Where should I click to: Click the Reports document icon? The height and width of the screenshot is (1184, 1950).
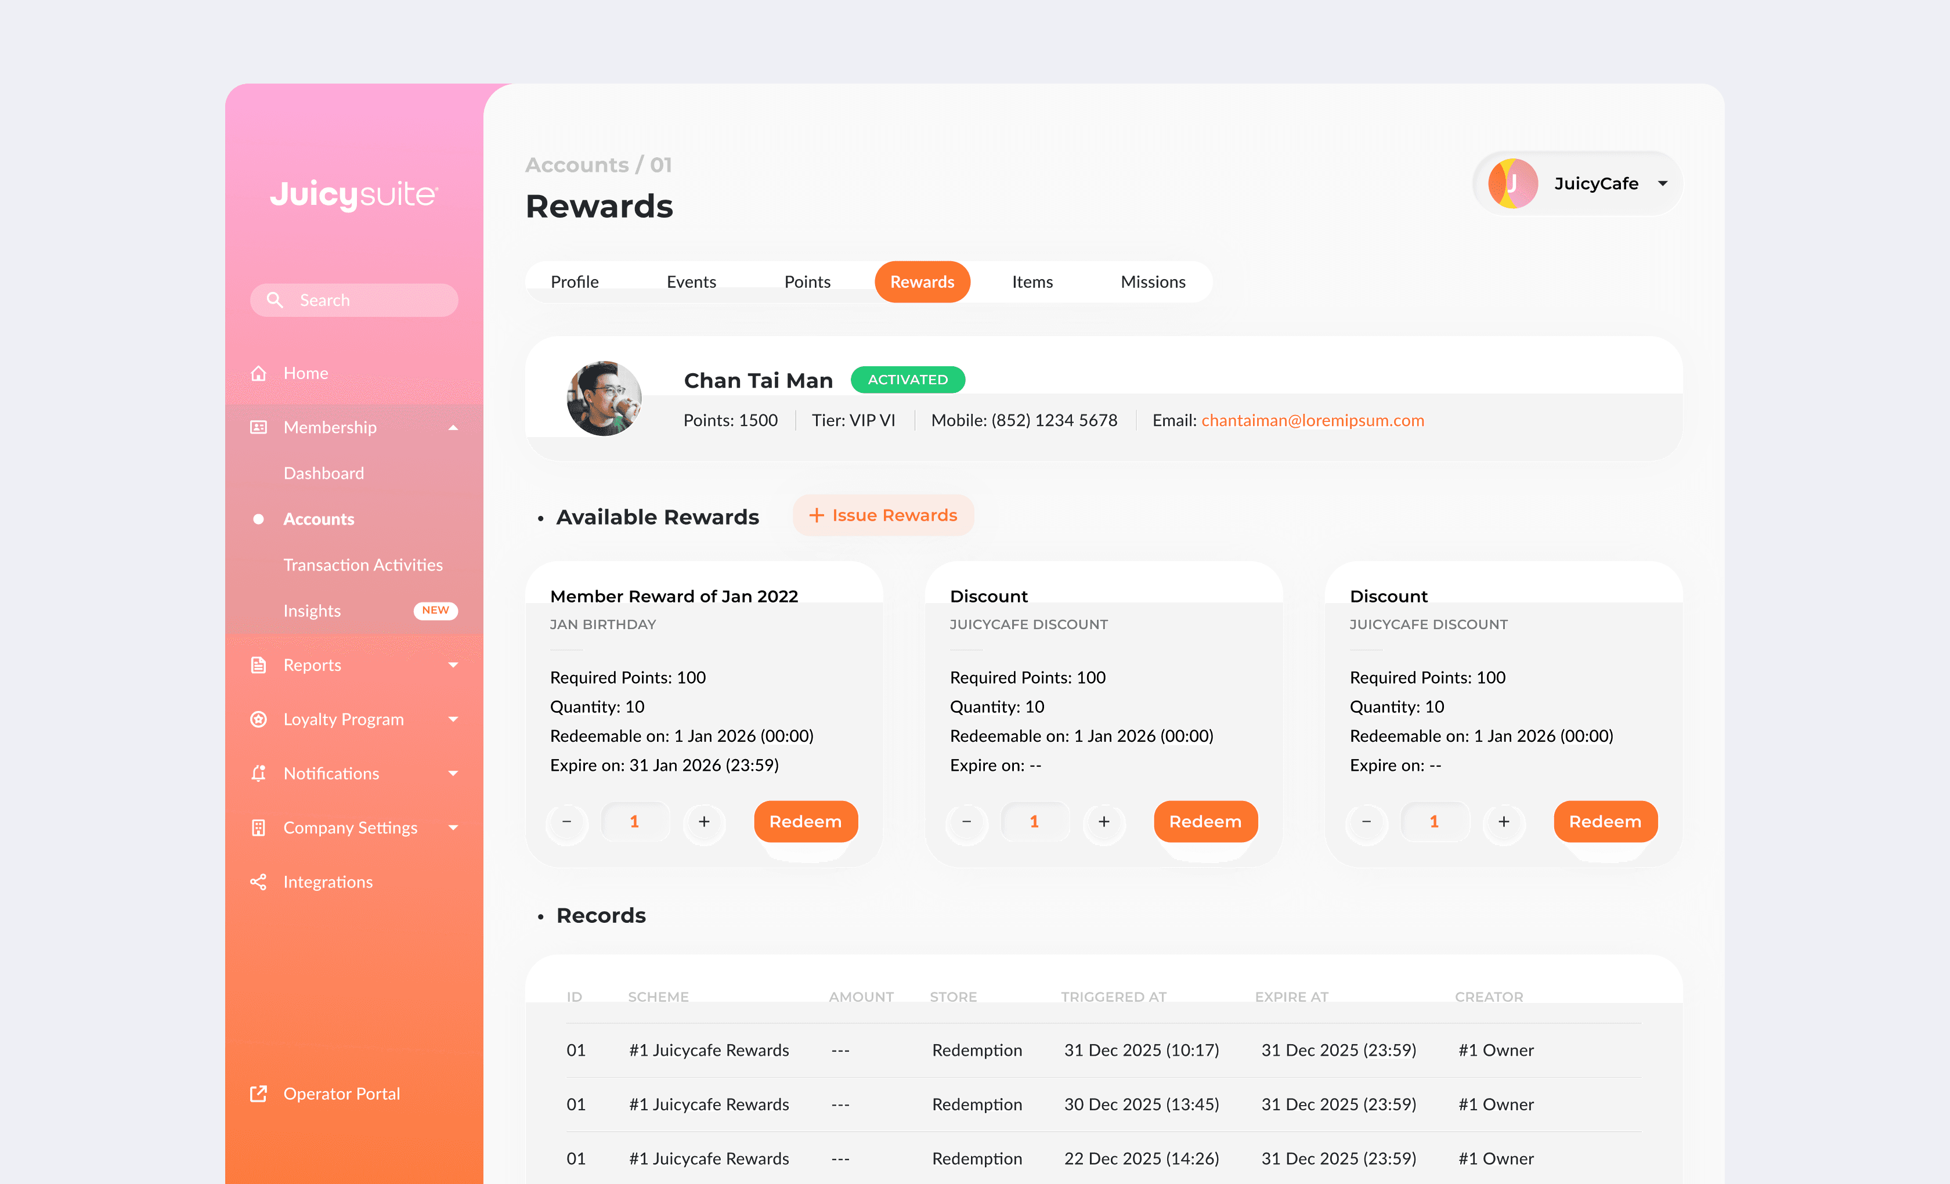coord(258,665)
